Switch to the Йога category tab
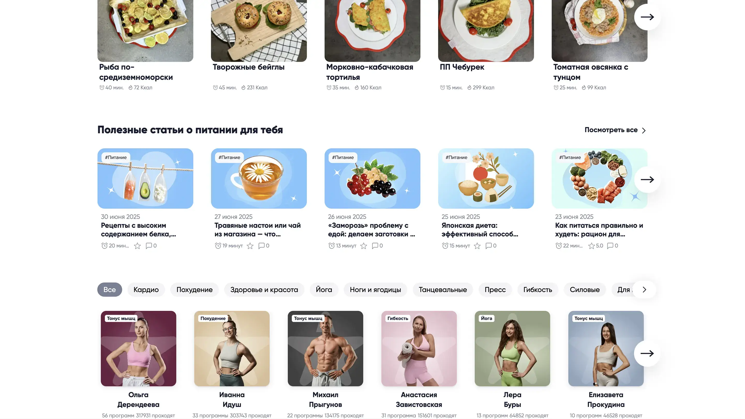 (324, 290)
